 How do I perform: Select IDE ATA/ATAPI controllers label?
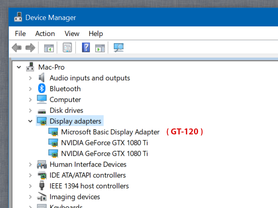pos(88,175)
